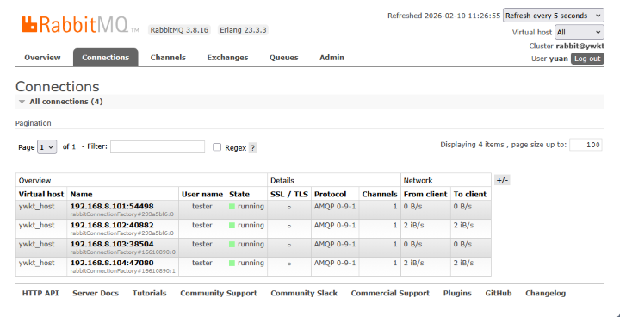Sort by Virtual host column header
Viewport: 620px width, 317px height.
point(41,195)
